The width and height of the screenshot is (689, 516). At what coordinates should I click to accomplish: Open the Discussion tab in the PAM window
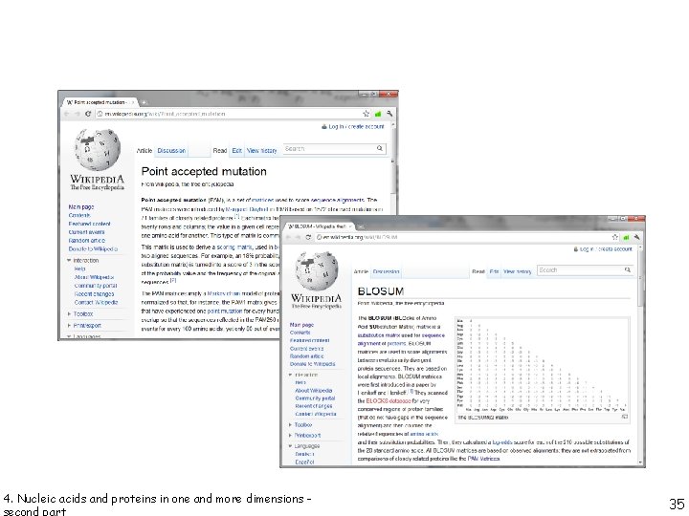[x=171, y=151]
